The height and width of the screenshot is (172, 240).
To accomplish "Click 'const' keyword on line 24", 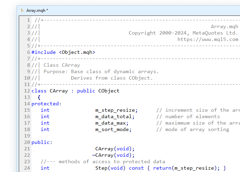I will tap(136, 168).
